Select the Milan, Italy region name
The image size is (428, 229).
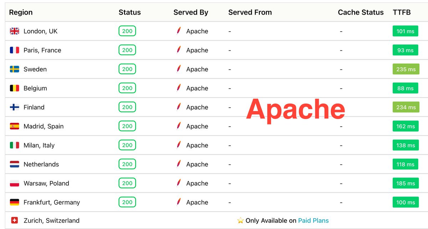(x=39, y=145)
